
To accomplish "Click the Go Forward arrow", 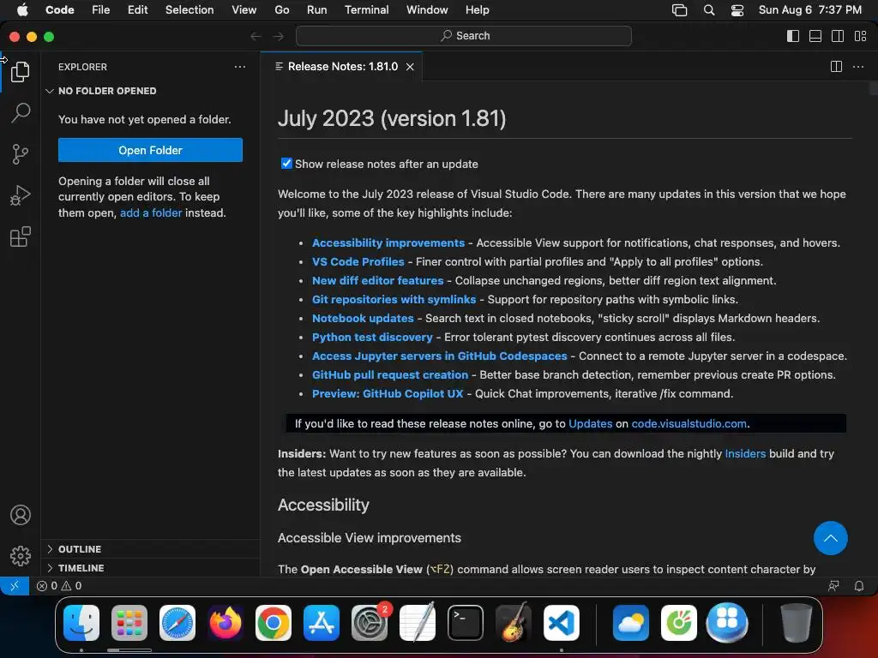I will tap(279, 36).
